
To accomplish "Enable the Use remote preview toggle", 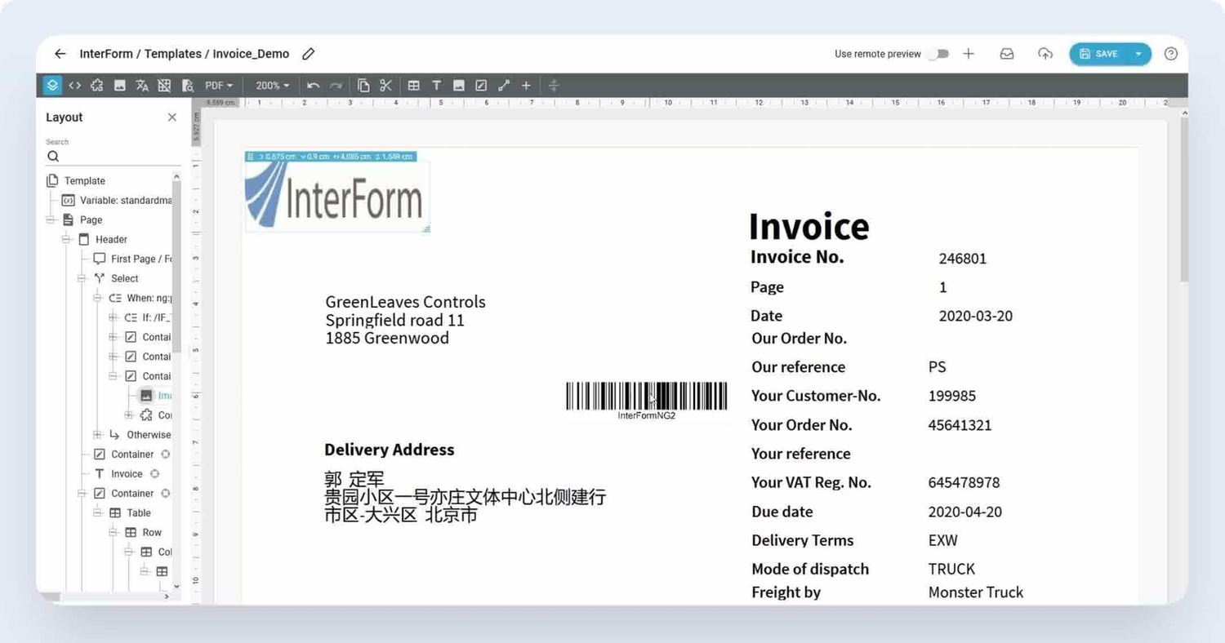I will point(939,53).
